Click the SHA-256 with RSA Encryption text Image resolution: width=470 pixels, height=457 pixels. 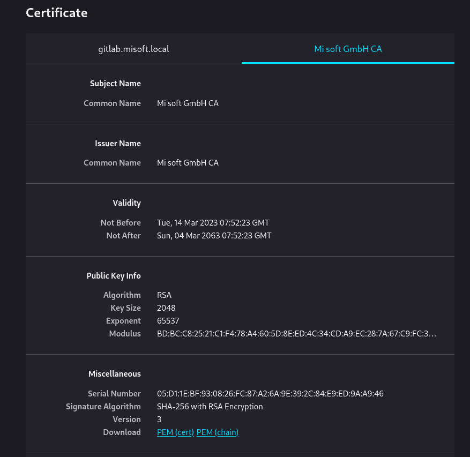point(210,407)
